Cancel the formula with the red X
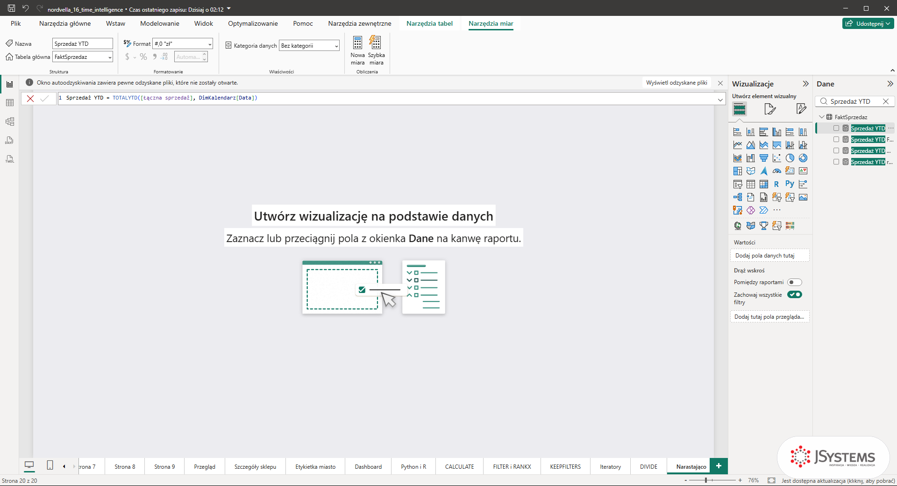This screenshot has height=486, width=897. [x=30, y=99]
